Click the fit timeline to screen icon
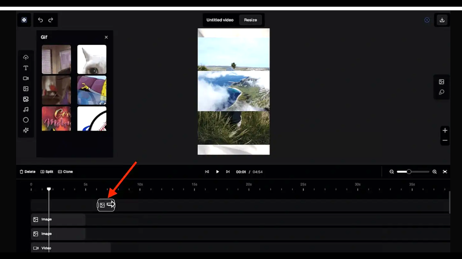462x259 pixels. click(445, 172)
